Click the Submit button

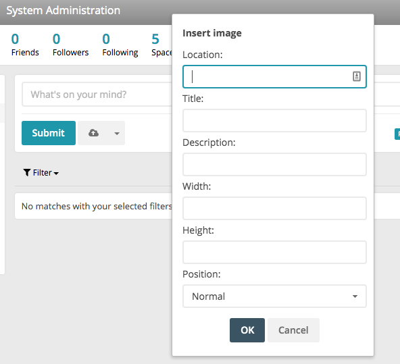(49, 133)
